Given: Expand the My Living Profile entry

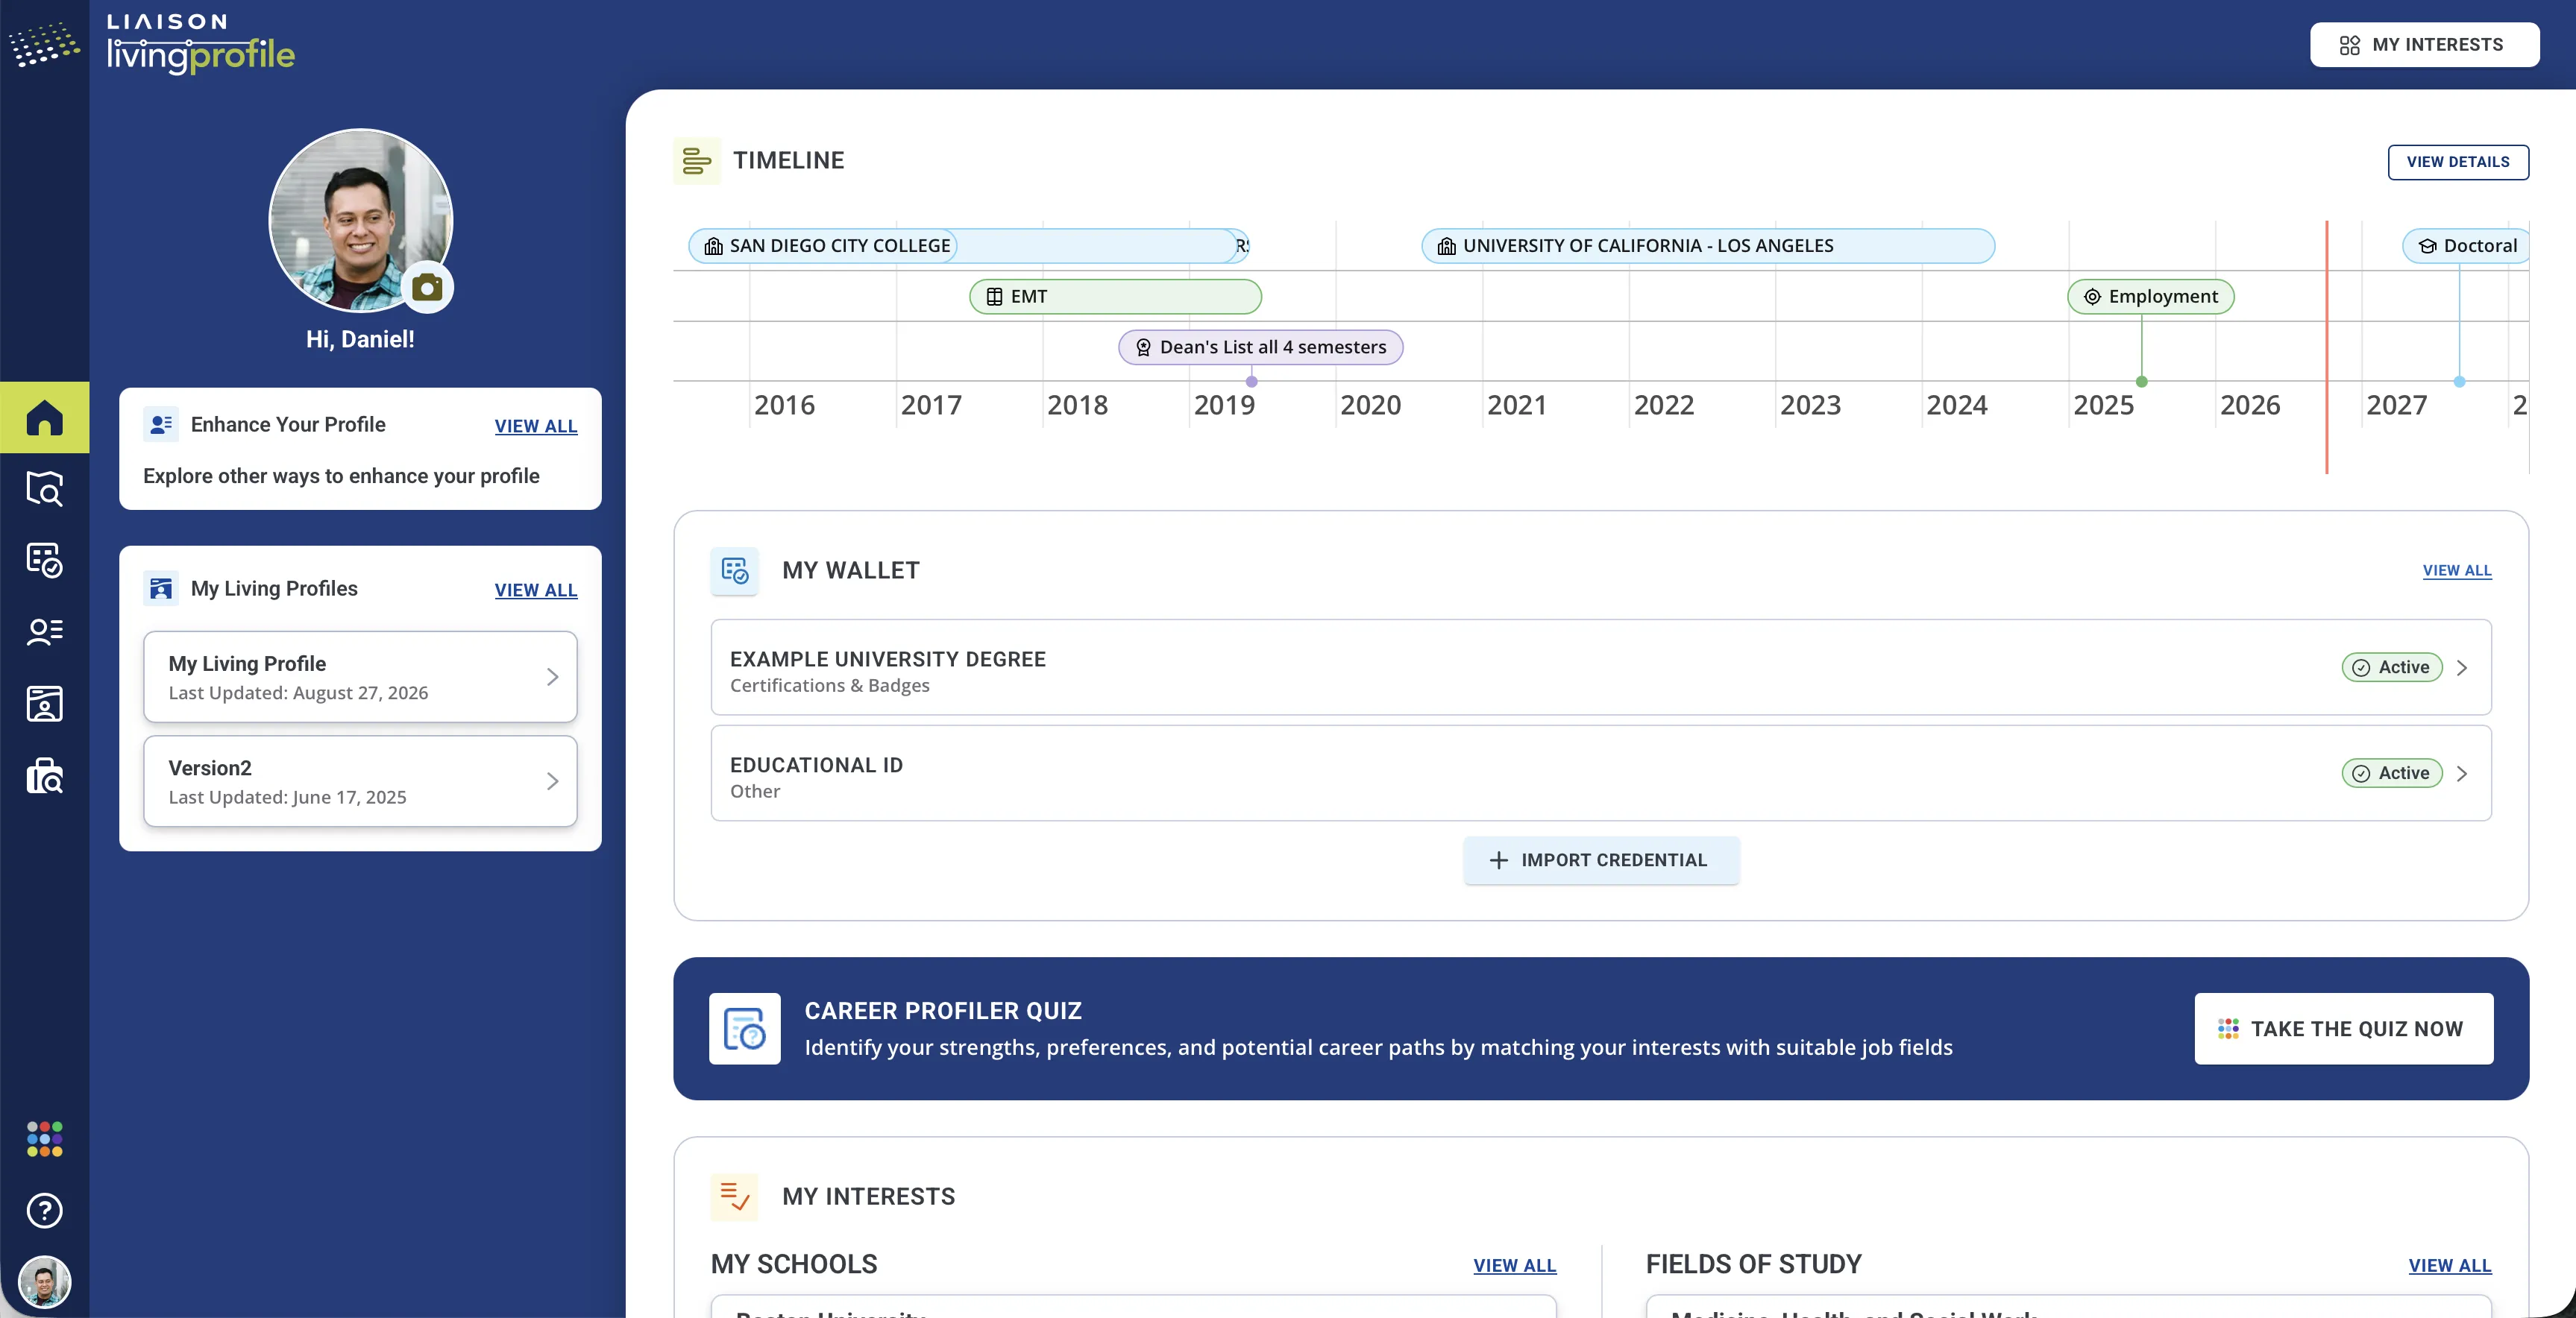Looking at the screenshot, I should point(360,676).
